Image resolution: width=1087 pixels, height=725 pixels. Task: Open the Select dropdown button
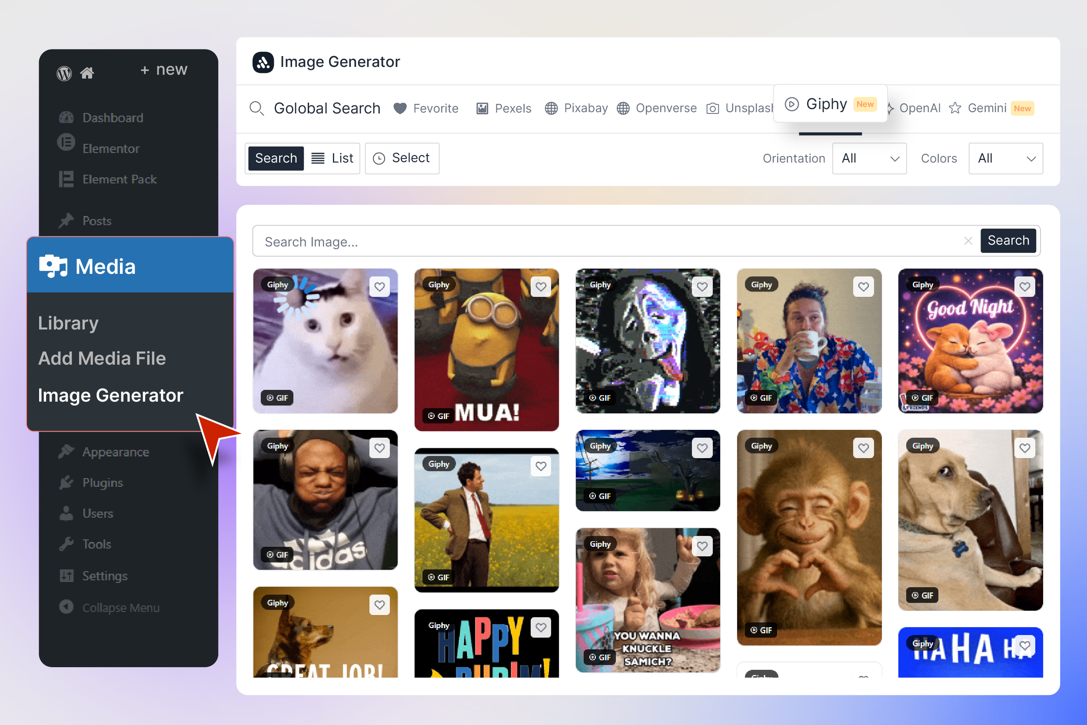pyautogui.click(x=402, y=159)
